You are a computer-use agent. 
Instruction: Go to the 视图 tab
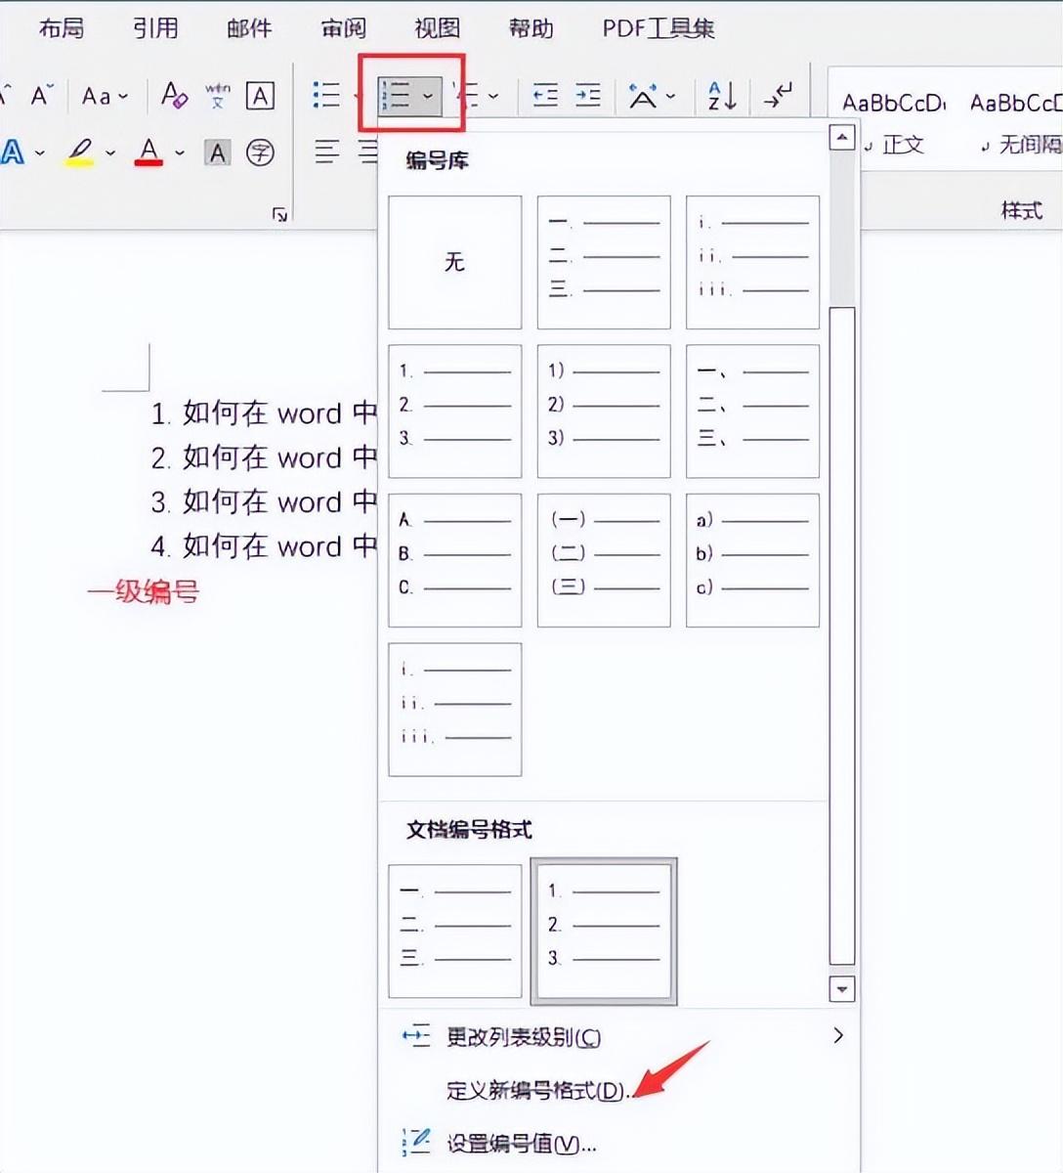(x=437, y=28)
